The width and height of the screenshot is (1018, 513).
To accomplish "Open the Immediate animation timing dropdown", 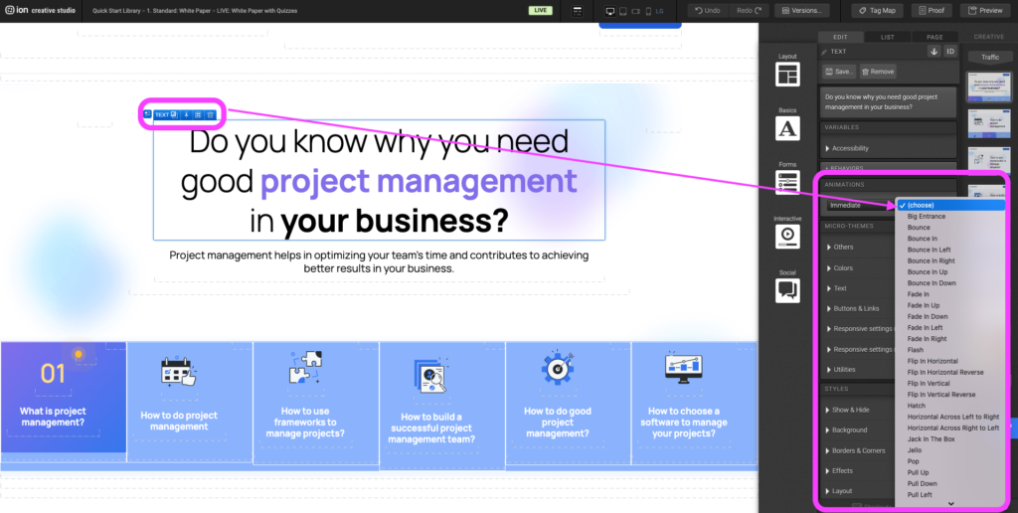I will 860,205.
